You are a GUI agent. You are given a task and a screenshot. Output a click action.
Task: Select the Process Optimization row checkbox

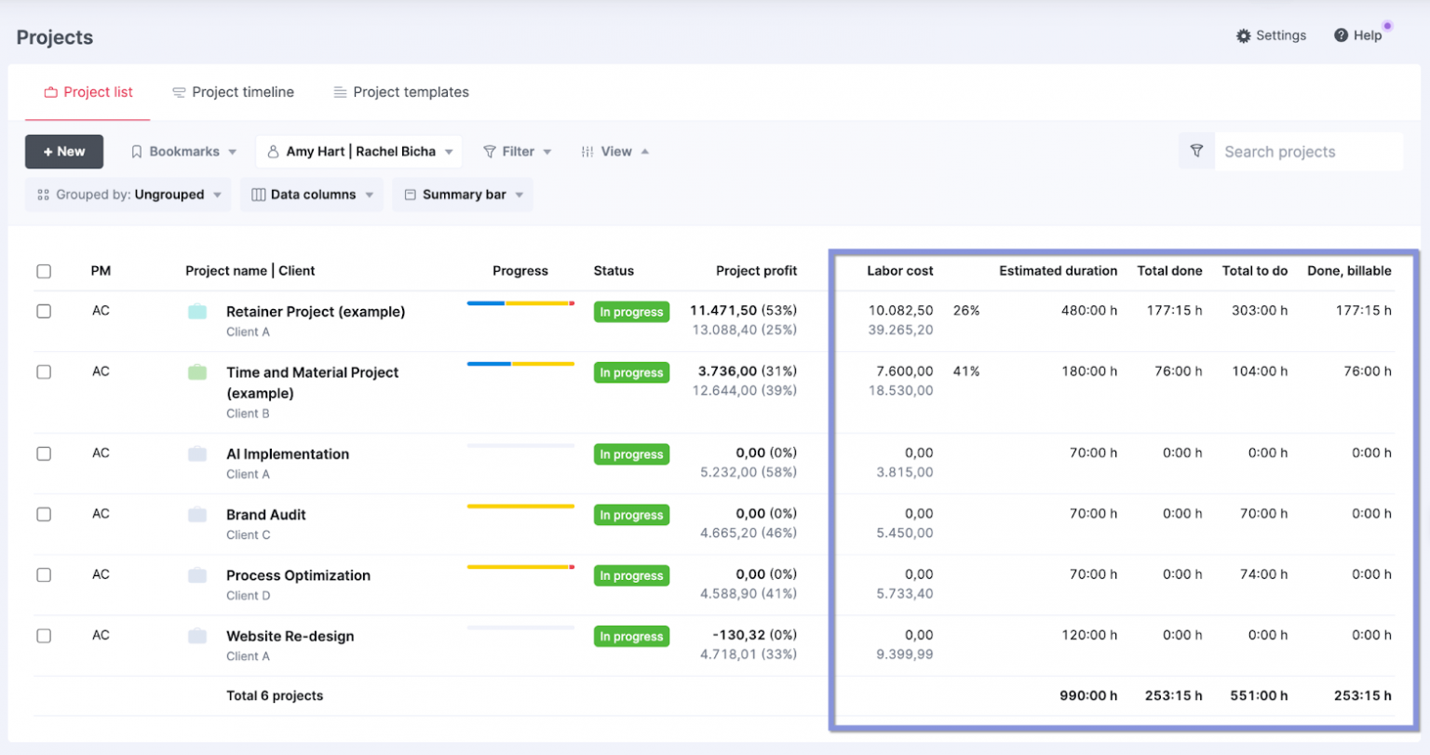(44, 575)
